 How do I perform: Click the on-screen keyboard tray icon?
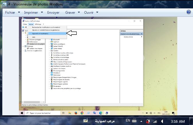(x=134, y=121)
